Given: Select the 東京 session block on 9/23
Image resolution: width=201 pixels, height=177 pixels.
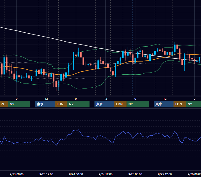Looking at the screenshot, I should [x=45, y=104].
